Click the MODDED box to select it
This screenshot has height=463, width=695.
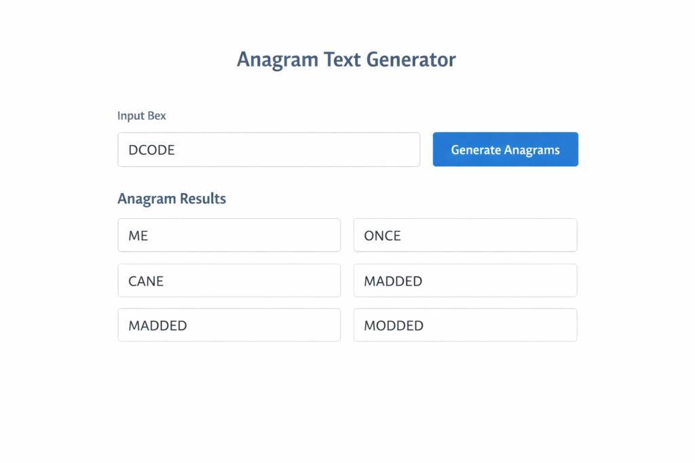(x=465, y=325)
